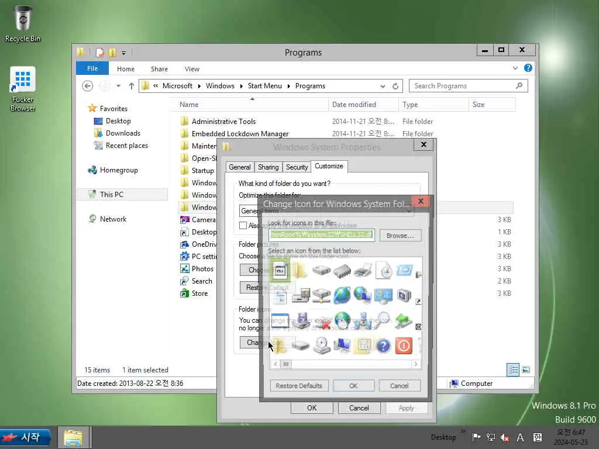Go up one folder level arrow
Screen dimensions: 599x449
point(132,86)
